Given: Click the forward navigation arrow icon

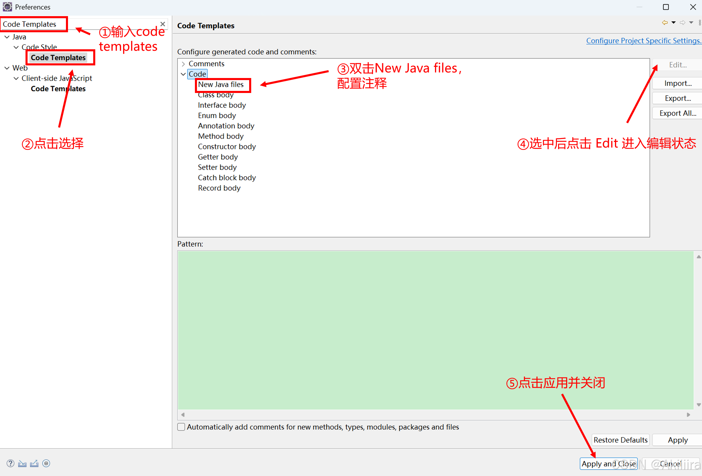Looking at the screenshot, I should (682, 23).
